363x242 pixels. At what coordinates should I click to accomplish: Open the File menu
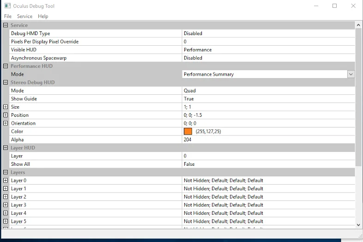click(x=8, y=16)
